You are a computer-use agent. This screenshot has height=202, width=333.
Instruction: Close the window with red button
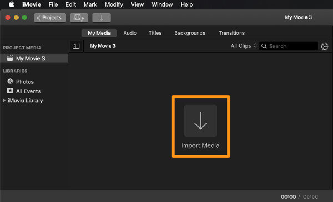(x=8, y=18)
